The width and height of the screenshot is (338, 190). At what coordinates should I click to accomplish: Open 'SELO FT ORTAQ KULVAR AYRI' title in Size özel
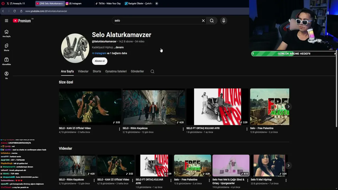pyautogui.click(x=203, y=128)
